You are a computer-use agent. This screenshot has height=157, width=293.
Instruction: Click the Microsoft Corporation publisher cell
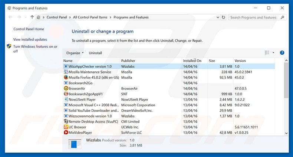pyautogui.click(x=138, y=105)
